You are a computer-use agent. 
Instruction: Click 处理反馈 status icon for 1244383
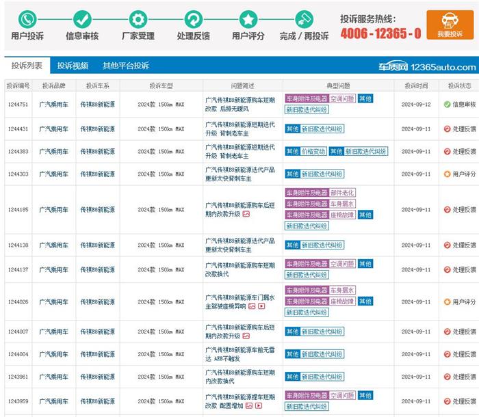tap(448, 151)
